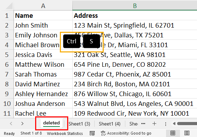Select row 3 header

click(x=7, y=35)
